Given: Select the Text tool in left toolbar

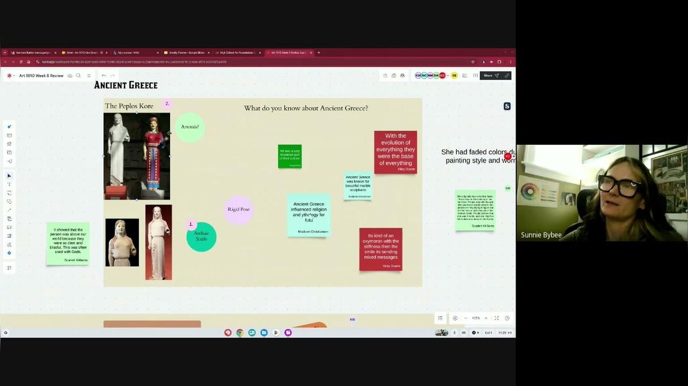Looking at the screenshot, I should click(9, 184).
